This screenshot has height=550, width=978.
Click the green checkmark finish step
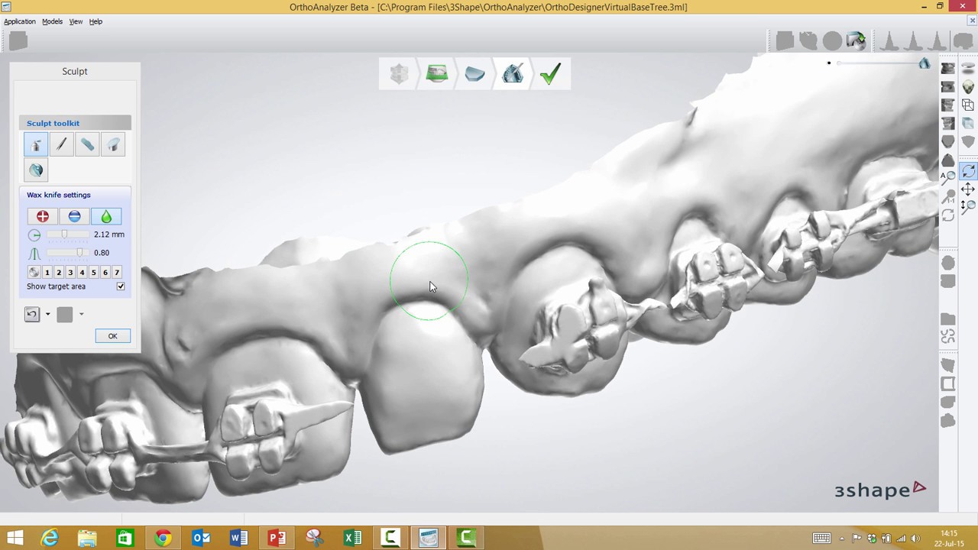[550, 74]
